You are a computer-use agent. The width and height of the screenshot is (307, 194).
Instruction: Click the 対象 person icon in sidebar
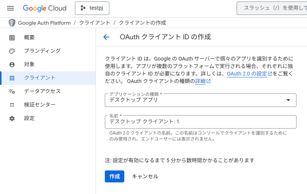[x=12, y=64]
